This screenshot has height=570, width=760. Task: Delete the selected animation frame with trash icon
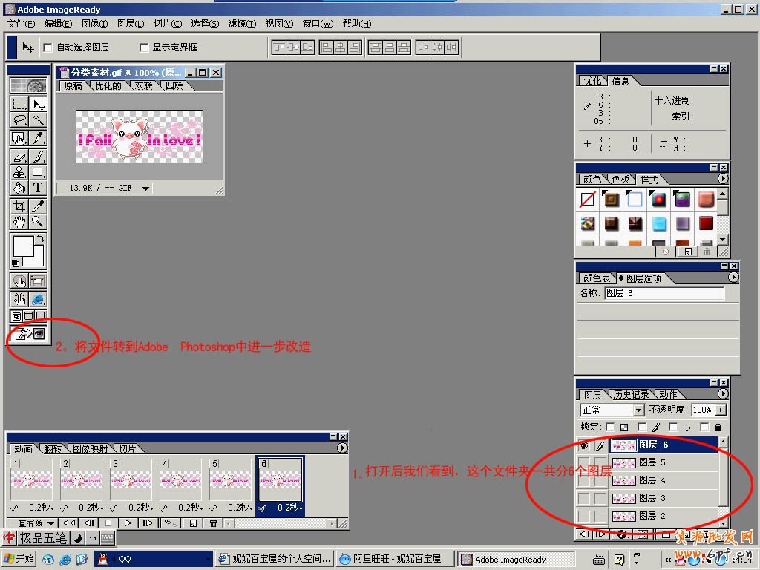(213, 523)
